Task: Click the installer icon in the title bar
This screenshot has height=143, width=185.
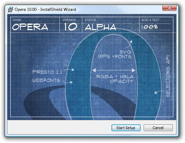Action: [x=11, y=9]
